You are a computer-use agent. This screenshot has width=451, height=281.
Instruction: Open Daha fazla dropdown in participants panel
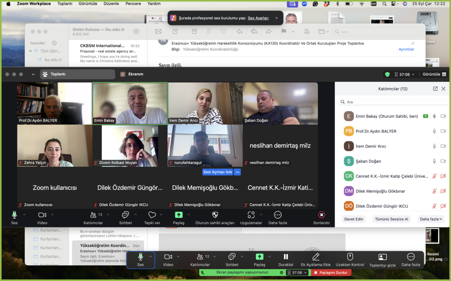431,219
